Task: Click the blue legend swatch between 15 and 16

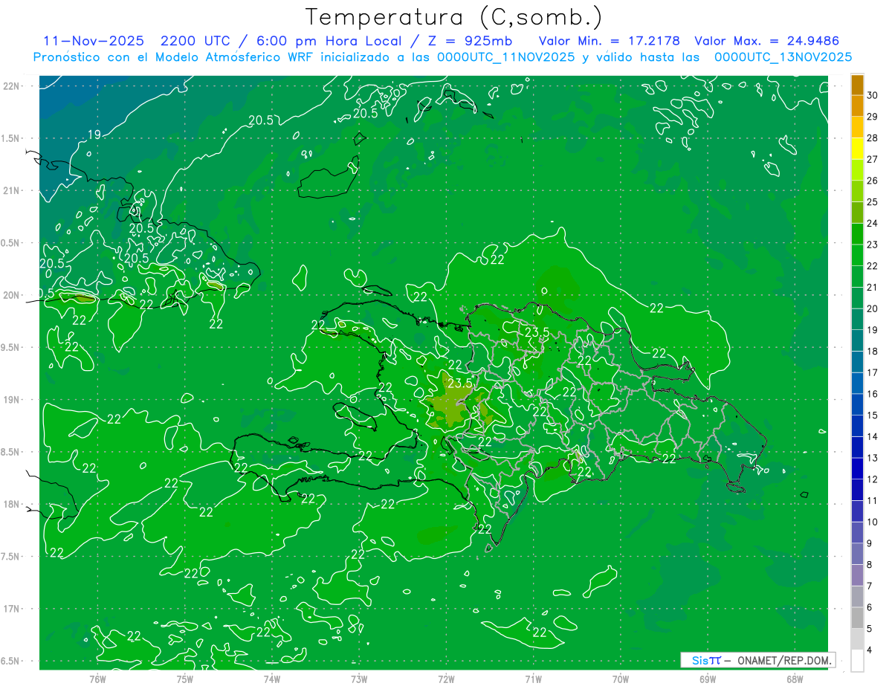Action: point(857,405)
